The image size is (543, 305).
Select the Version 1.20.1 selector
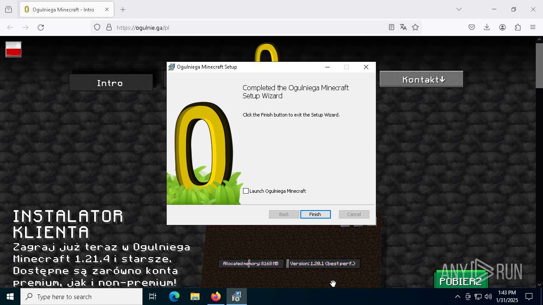click(323, 263)
